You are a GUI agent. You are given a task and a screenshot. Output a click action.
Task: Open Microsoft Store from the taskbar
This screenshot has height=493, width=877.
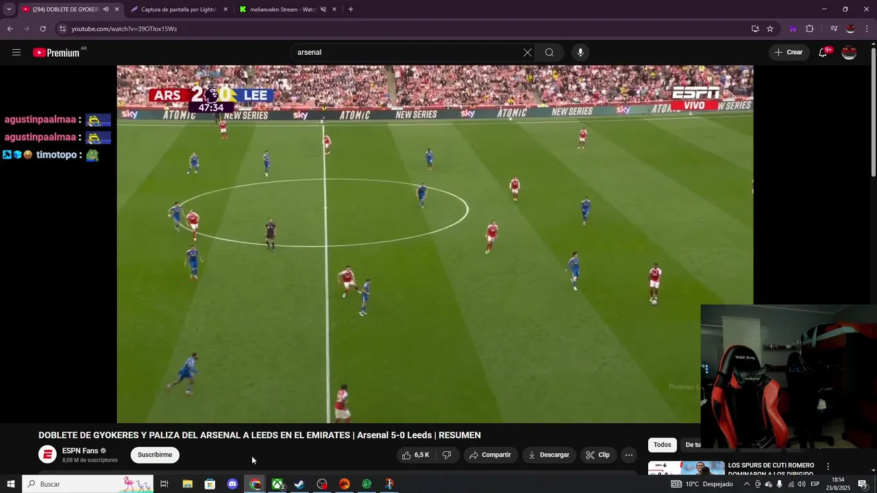[x=210, y=484]
